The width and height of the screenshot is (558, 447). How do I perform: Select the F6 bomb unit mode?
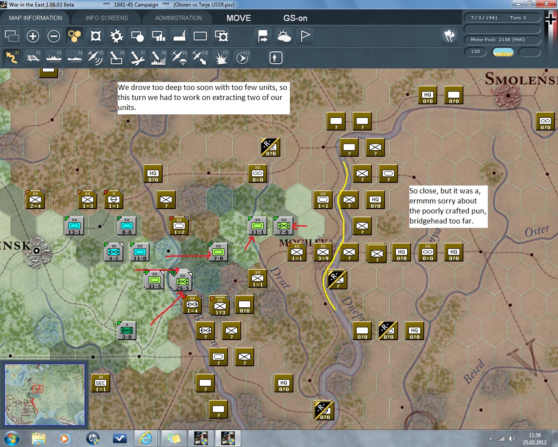point(116,58)
